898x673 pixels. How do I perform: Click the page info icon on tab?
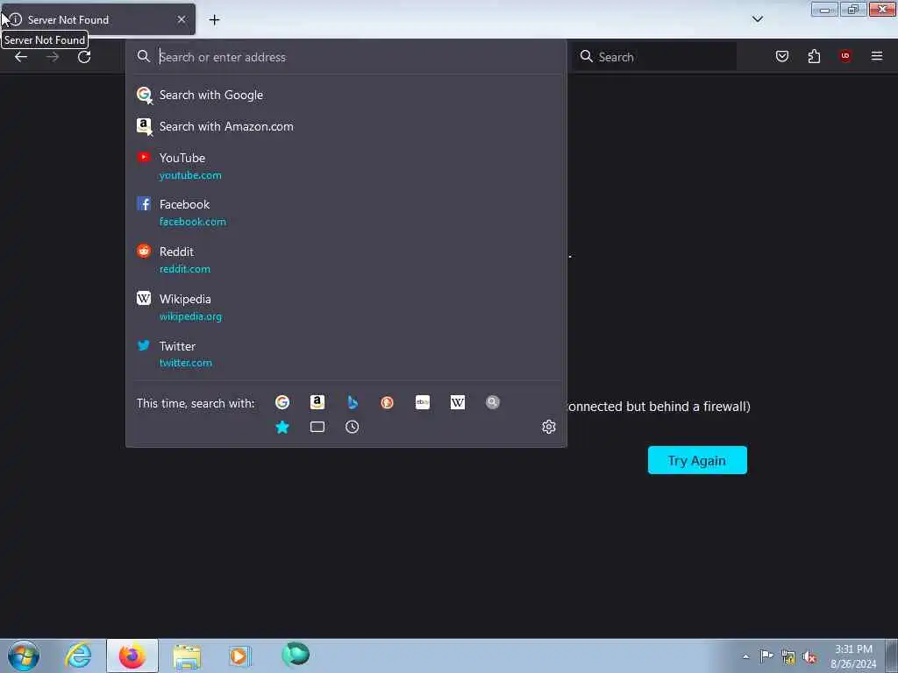16,19
